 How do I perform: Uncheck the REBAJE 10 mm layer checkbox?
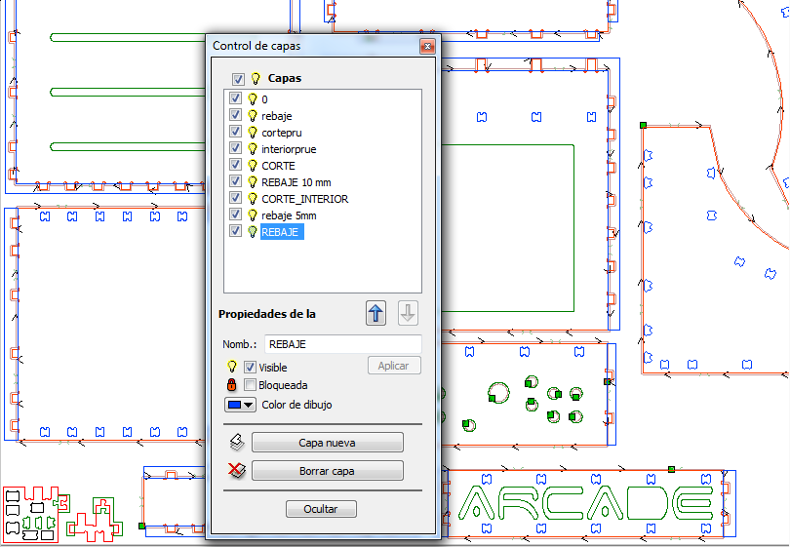point(235,181)
